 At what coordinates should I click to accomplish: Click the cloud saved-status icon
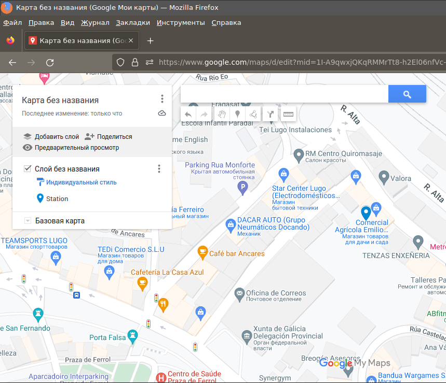point(162,114)
